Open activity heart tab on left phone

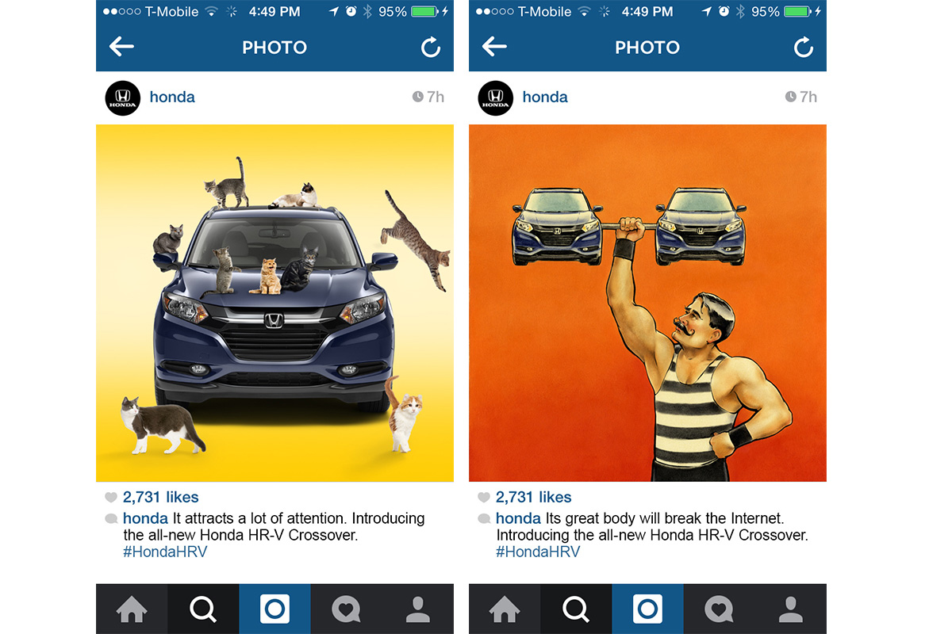pos(346,609)
